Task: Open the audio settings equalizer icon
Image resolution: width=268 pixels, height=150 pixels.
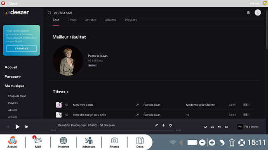Action: coord(226,127)
